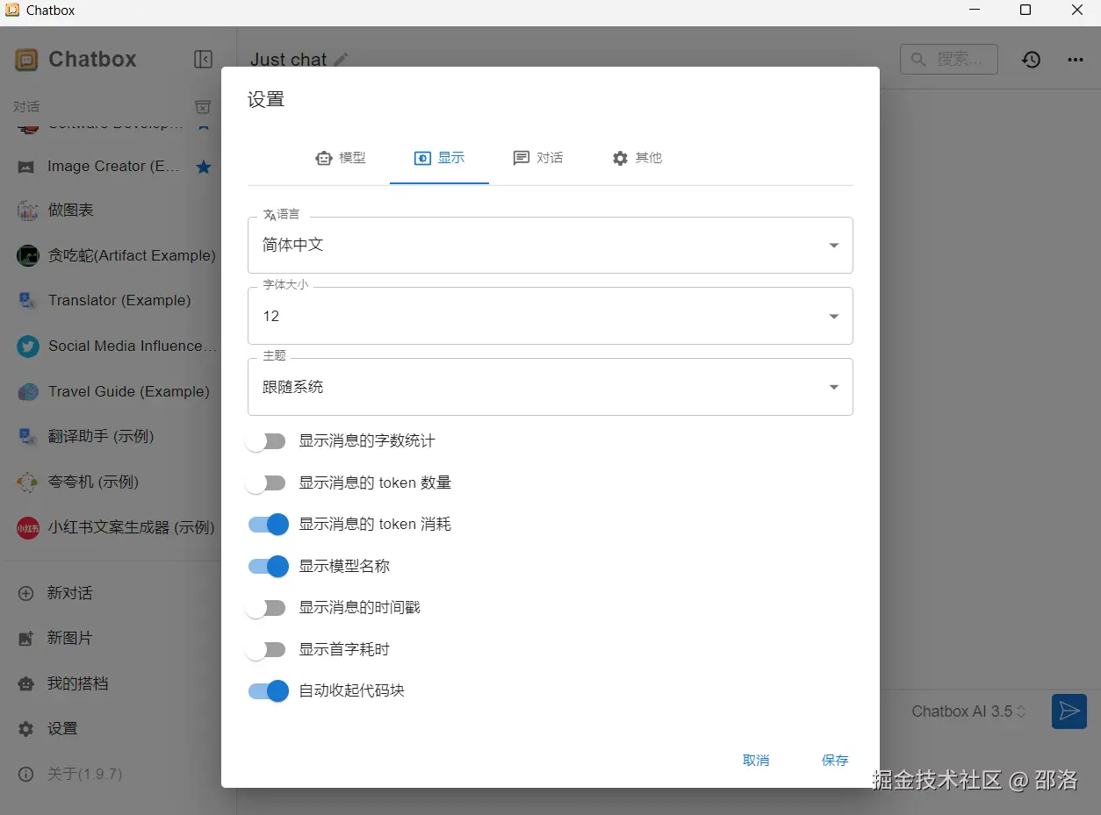Click the 小红书 red icon
Screen dimensions: 1101x815
[28, 528]
